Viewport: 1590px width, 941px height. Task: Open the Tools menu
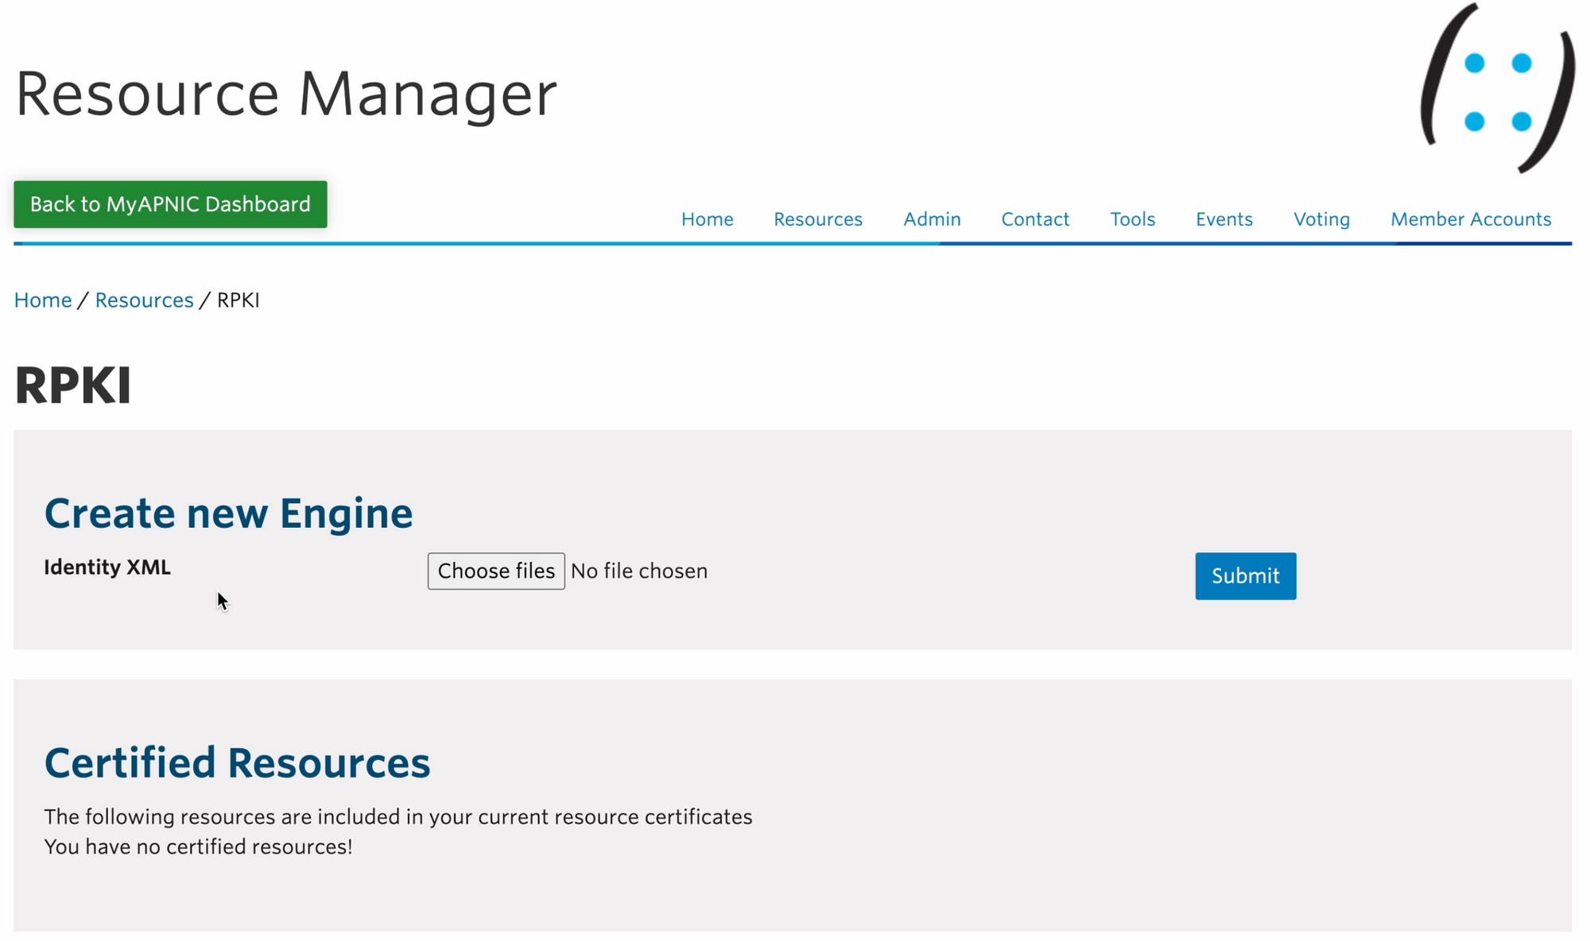point(1132,219)
